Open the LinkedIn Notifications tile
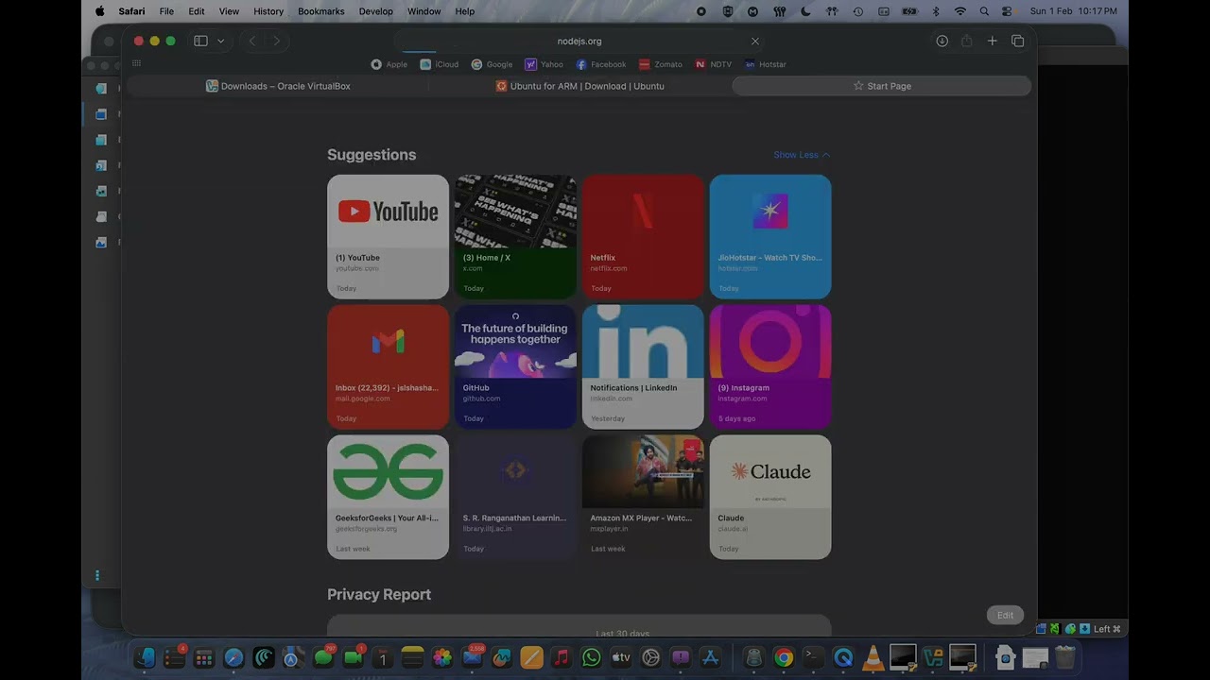 pyautogui.click(x=643, y=366)
